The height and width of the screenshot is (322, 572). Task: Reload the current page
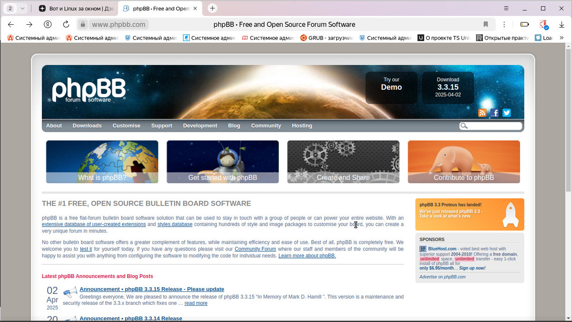click(66, 24)
